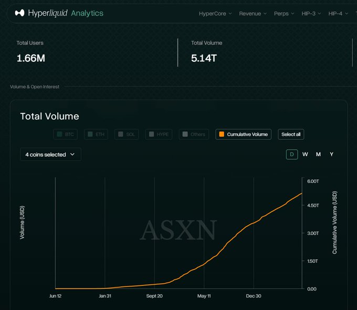Toggle the Others series filter

(194, 134)
